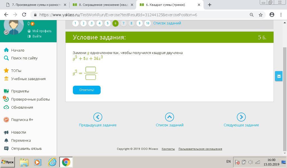Go to task number 7

point(123,24)
